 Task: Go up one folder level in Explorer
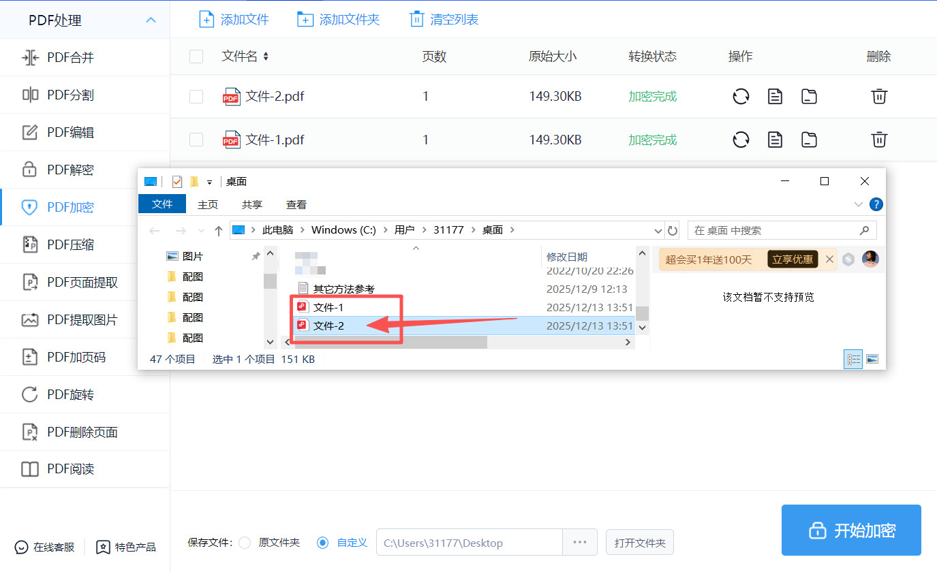pyautogui.click(x=218, y=231)
